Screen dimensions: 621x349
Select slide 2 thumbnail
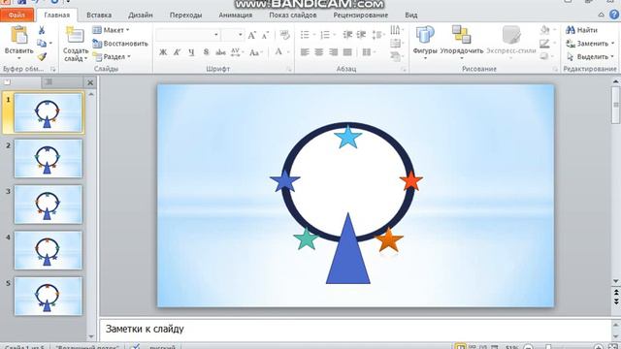click(49, 158)
